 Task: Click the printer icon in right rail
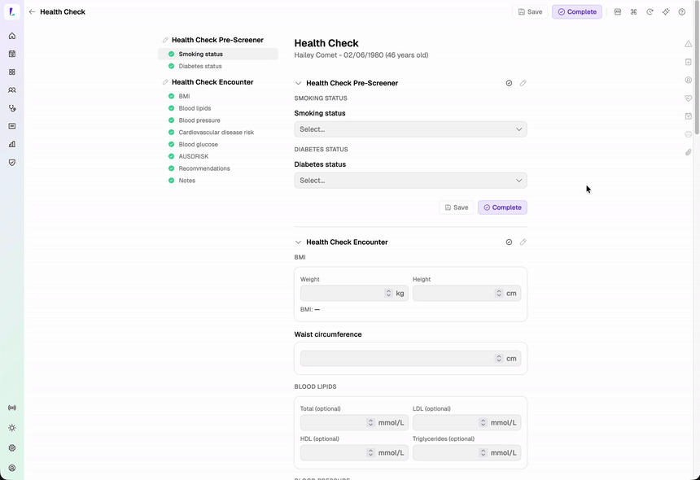[689, 134]
